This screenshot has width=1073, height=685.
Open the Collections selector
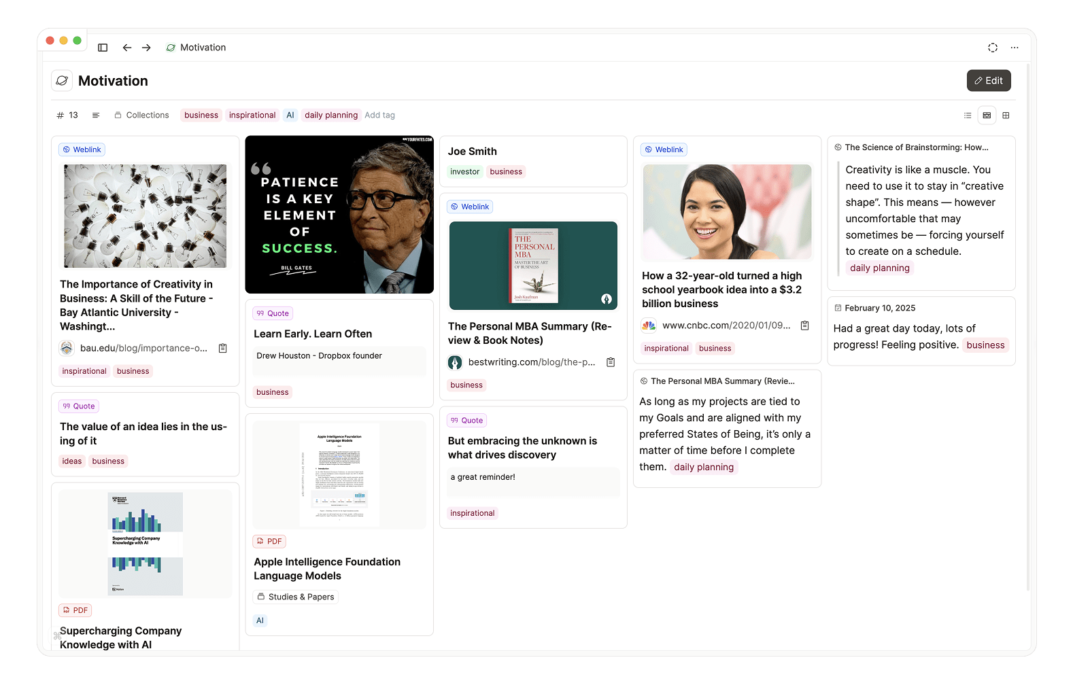pyautogui.click(x=141, y=116)
